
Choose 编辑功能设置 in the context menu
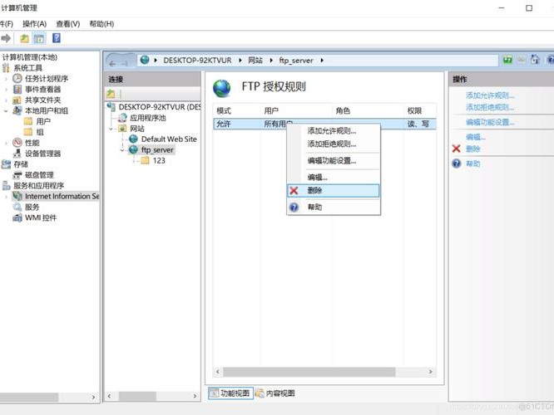[334, 161]
